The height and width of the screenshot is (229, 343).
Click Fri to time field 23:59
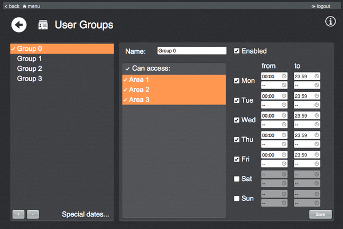click(x=307, y=155)
